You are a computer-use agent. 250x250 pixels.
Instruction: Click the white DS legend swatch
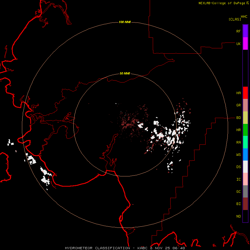[x=245, y=167]
